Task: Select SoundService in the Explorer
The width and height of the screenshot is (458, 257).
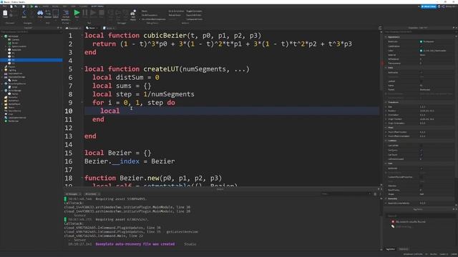Action: click(x=14, y=111)
